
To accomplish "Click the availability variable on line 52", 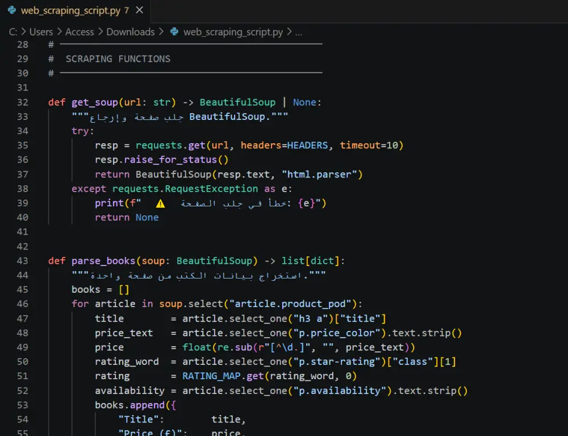I will tap(130, 391).
